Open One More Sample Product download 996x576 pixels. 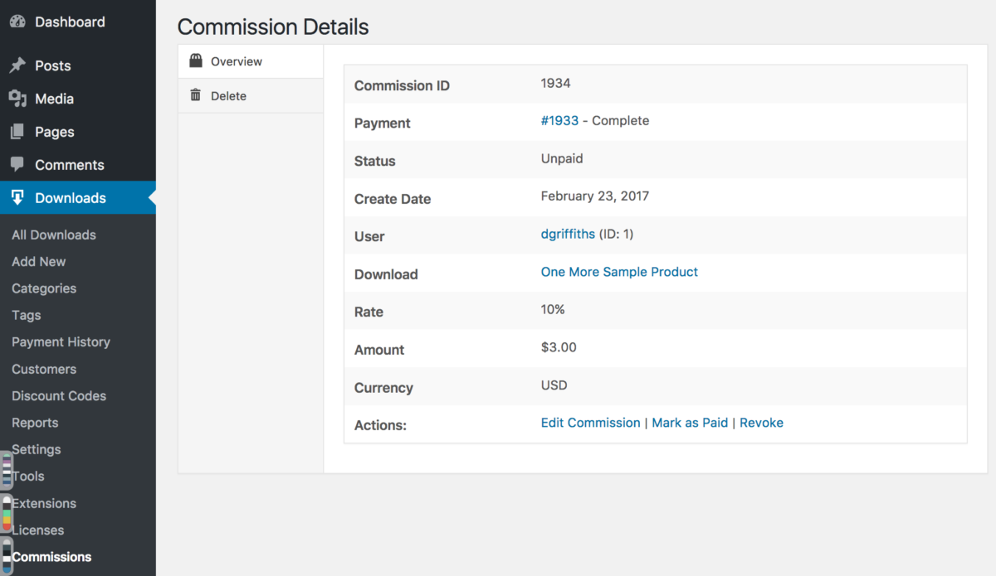[x=619, y=272]
